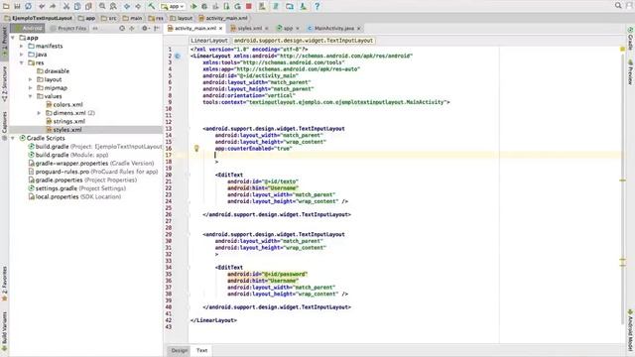Image resolution: width=635 pixels, height=357 pixels.
Task: Collapse the res folder arrow
Action: [x=22, y=62]
